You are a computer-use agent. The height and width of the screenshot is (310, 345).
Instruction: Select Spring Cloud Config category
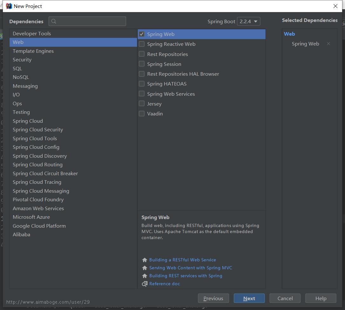pyautogui.click(x=73, y=147)
